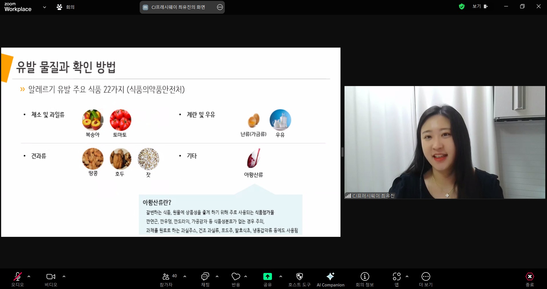Click the egg image labeled 난류(가금류)
Screen dimensions: 547x289
click(254, 120)
